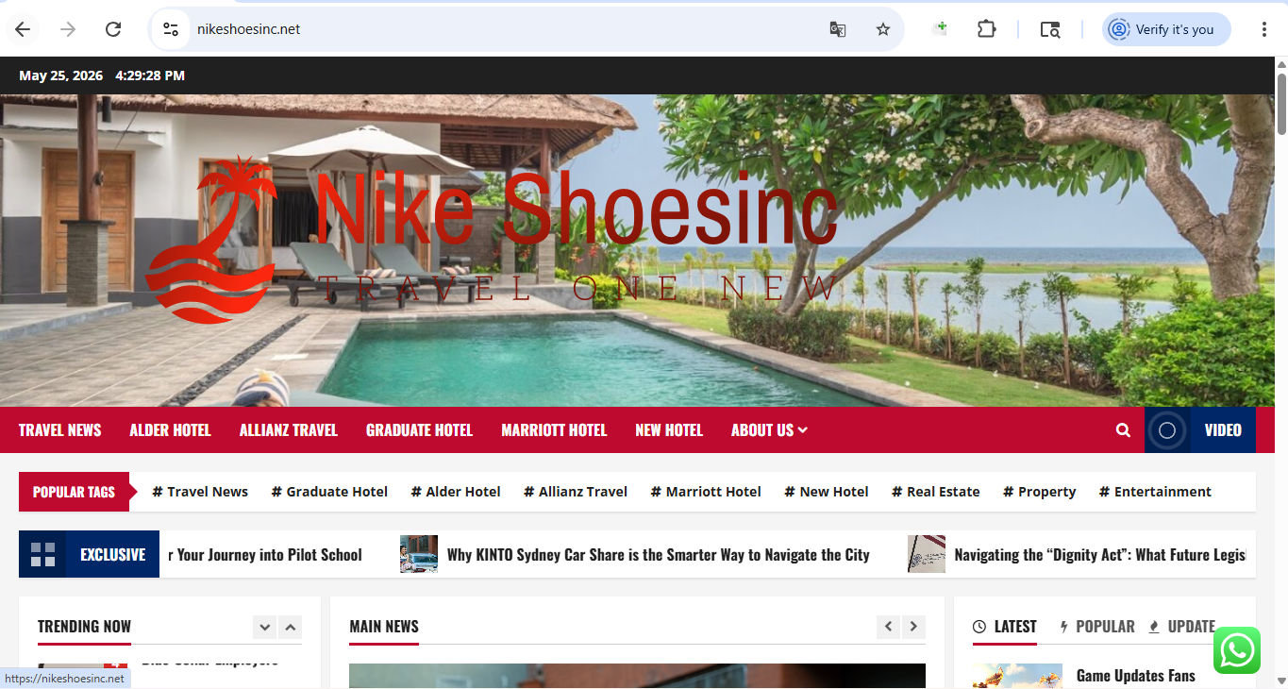Open the Marriott Hotel menu item

click(x=554, y=430)
